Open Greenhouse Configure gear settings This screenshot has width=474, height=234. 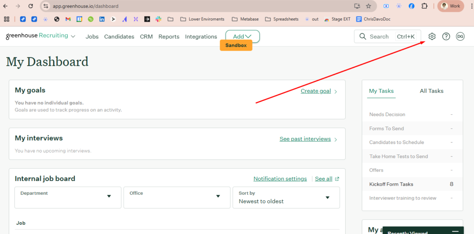[432, 36]
